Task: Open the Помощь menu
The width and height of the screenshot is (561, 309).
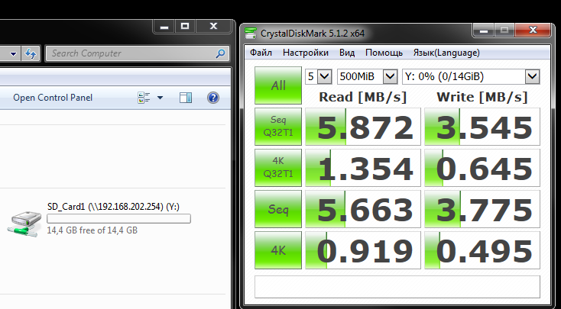Action: pyautogui.click(x=384, y=53)
